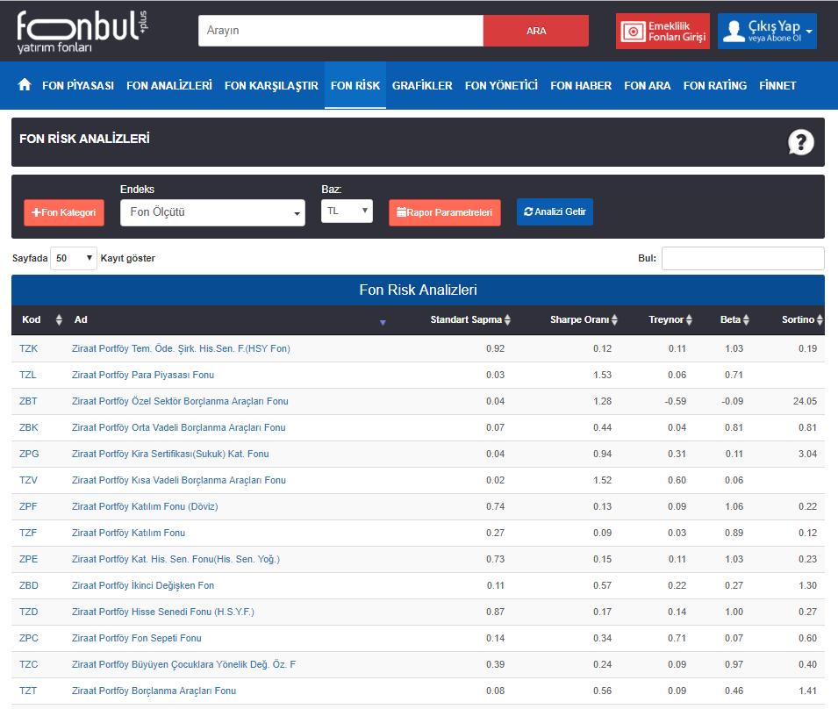The height and width of the screenshot is (709, 838).
Task: Open fund code TZF link
Action: (x=28, y=533)
